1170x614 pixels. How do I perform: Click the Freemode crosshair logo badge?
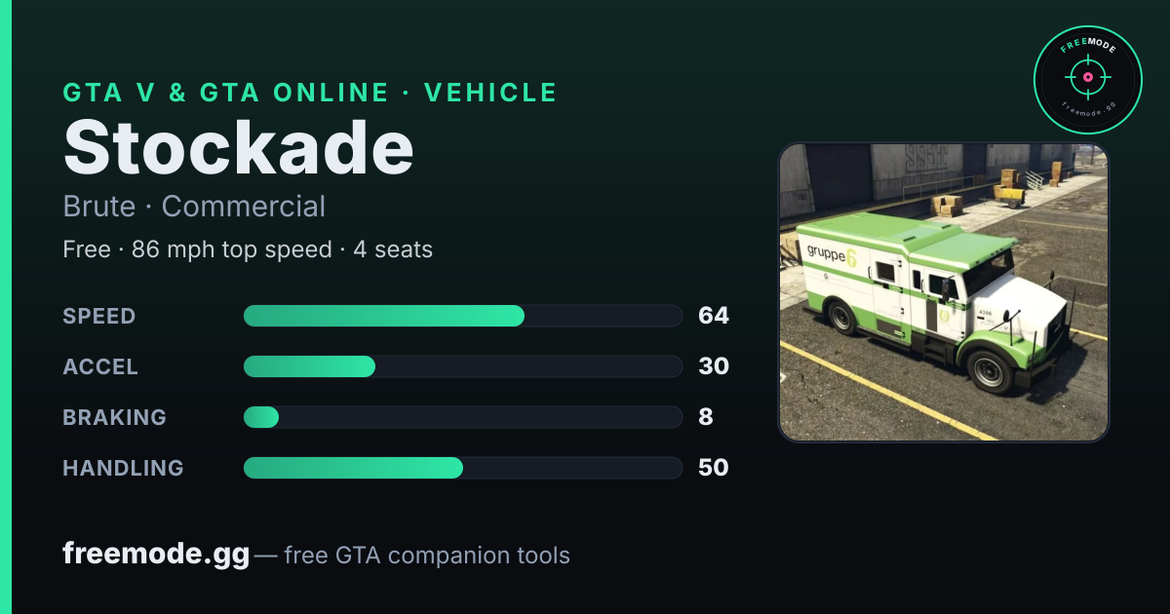click(1087, 79)
